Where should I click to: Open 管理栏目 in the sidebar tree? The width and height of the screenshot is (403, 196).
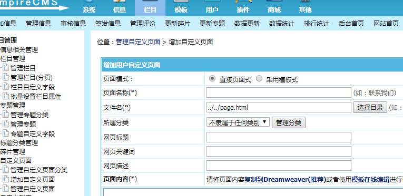[x=23, y=68]
